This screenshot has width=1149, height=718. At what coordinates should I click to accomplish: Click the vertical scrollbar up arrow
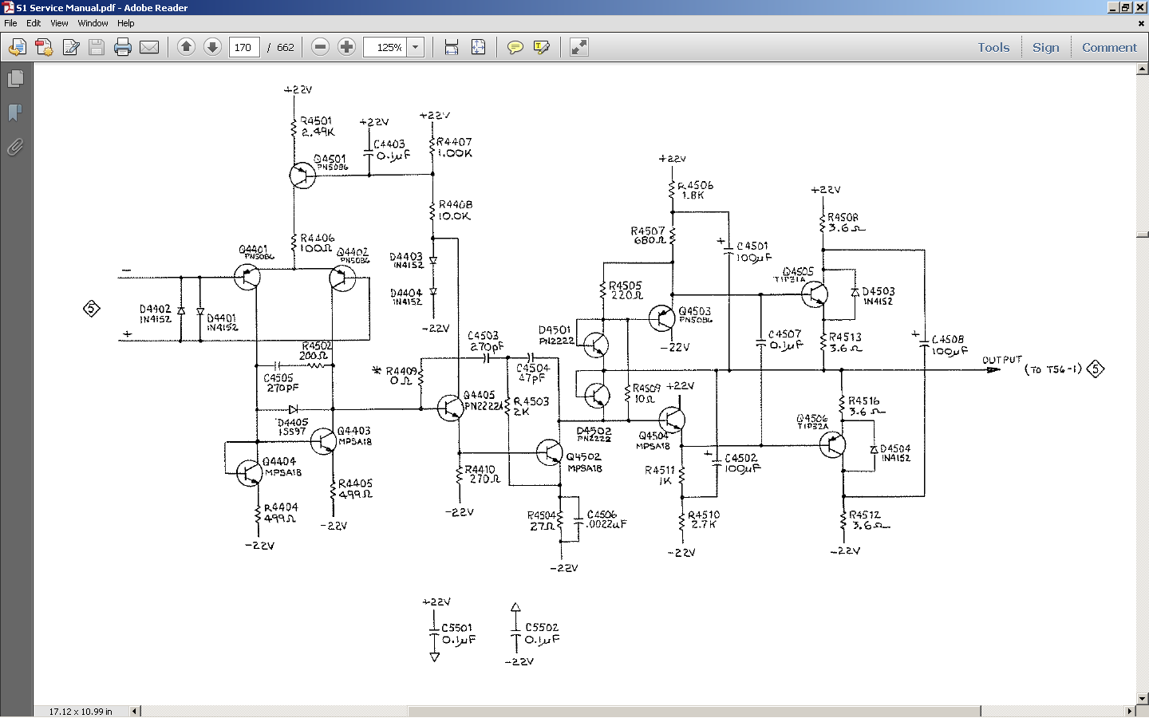pyautogui.click(x=1142, y=69)
